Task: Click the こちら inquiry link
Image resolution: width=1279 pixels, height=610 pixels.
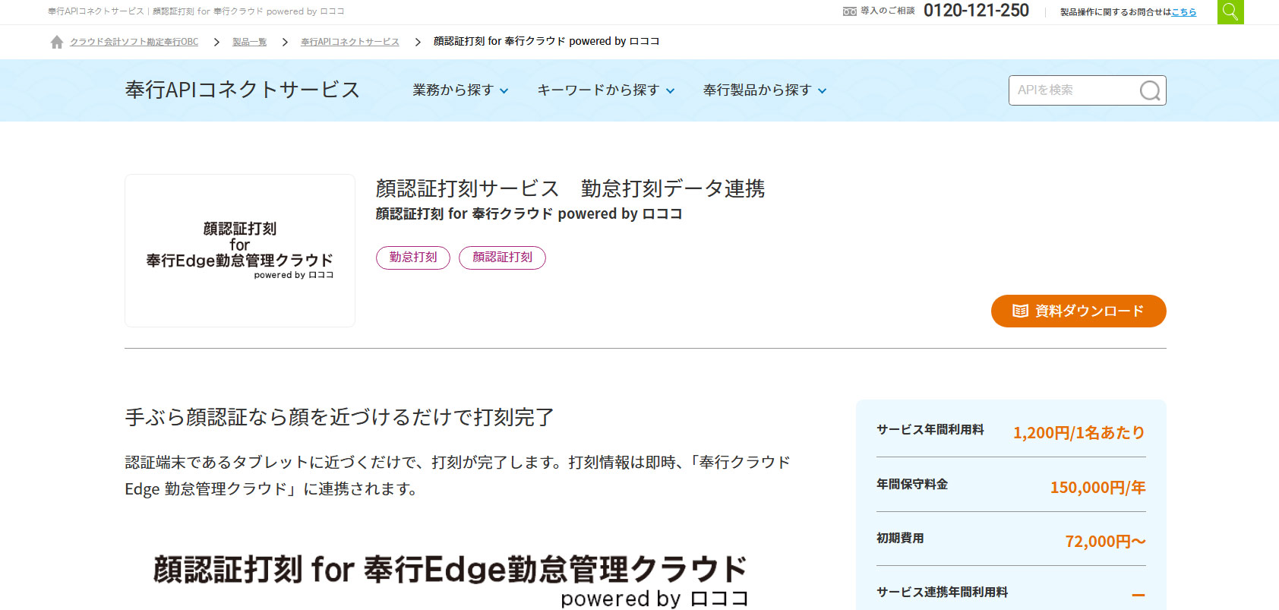Action: pyautogui.click(x=1184, y=12)
